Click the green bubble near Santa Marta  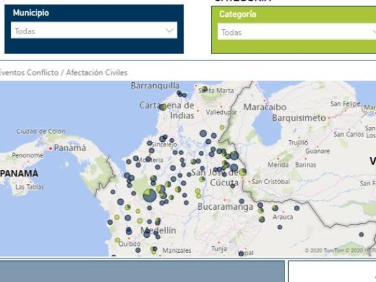point(204,89)
